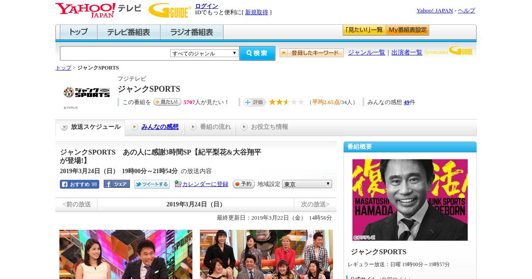Click the 見たい! plus button
Image resolution: width=532 pixels, height=279 pixels.
tap(167, 102)
